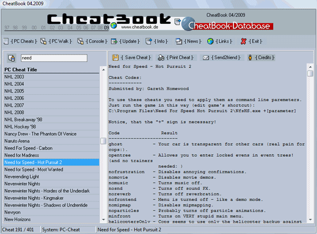The height and width of the screenshot is (234, 317).
Task: Click the Save Cheat floppy icon
Action: click(x=115, y=58)
